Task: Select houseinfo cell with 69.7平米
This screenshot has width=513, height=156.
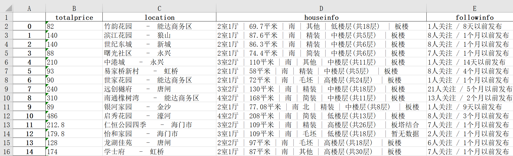Action: pos(321,26)
